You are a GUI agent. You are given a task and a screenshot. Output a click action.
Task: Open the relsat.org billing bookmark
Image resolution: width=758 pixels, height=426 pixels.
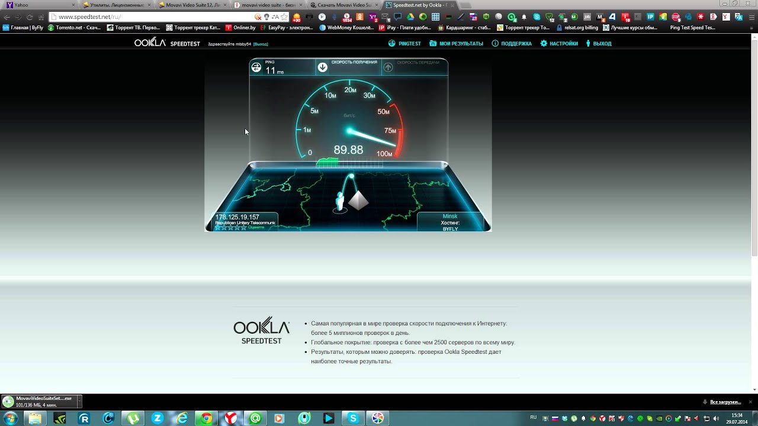click(577, 27)
